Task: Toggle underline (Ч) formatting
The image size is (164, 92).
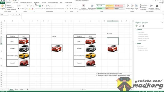Action: pos(22,9)
